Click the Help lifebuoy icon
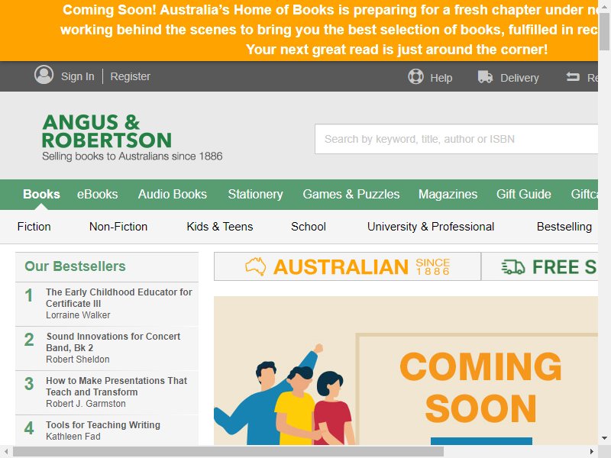Image resolution: width=611 pixels, height=458 pixels. 415,76
